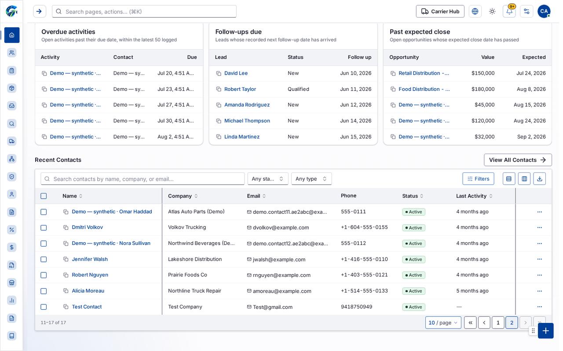Toggle the sun light/dark theme icon
The height and width of the screenshot is (351, 563).
[x=492, y=11]
